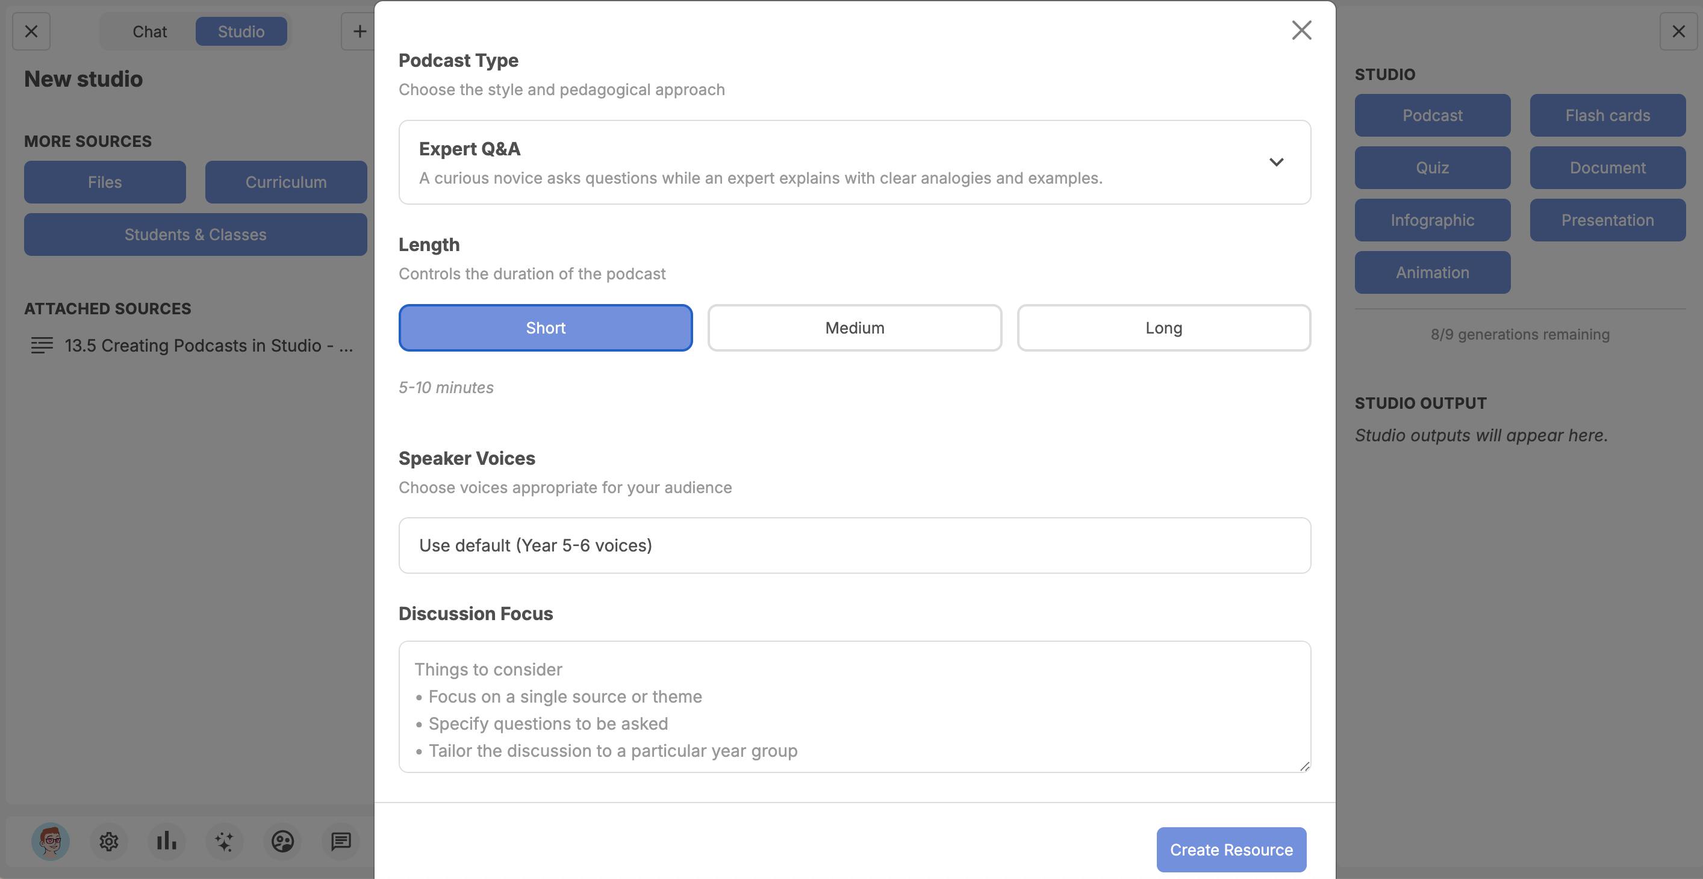Click the sparkles AI icon
This screenshot has height=879, width=1703.
[x=224, y=841]
